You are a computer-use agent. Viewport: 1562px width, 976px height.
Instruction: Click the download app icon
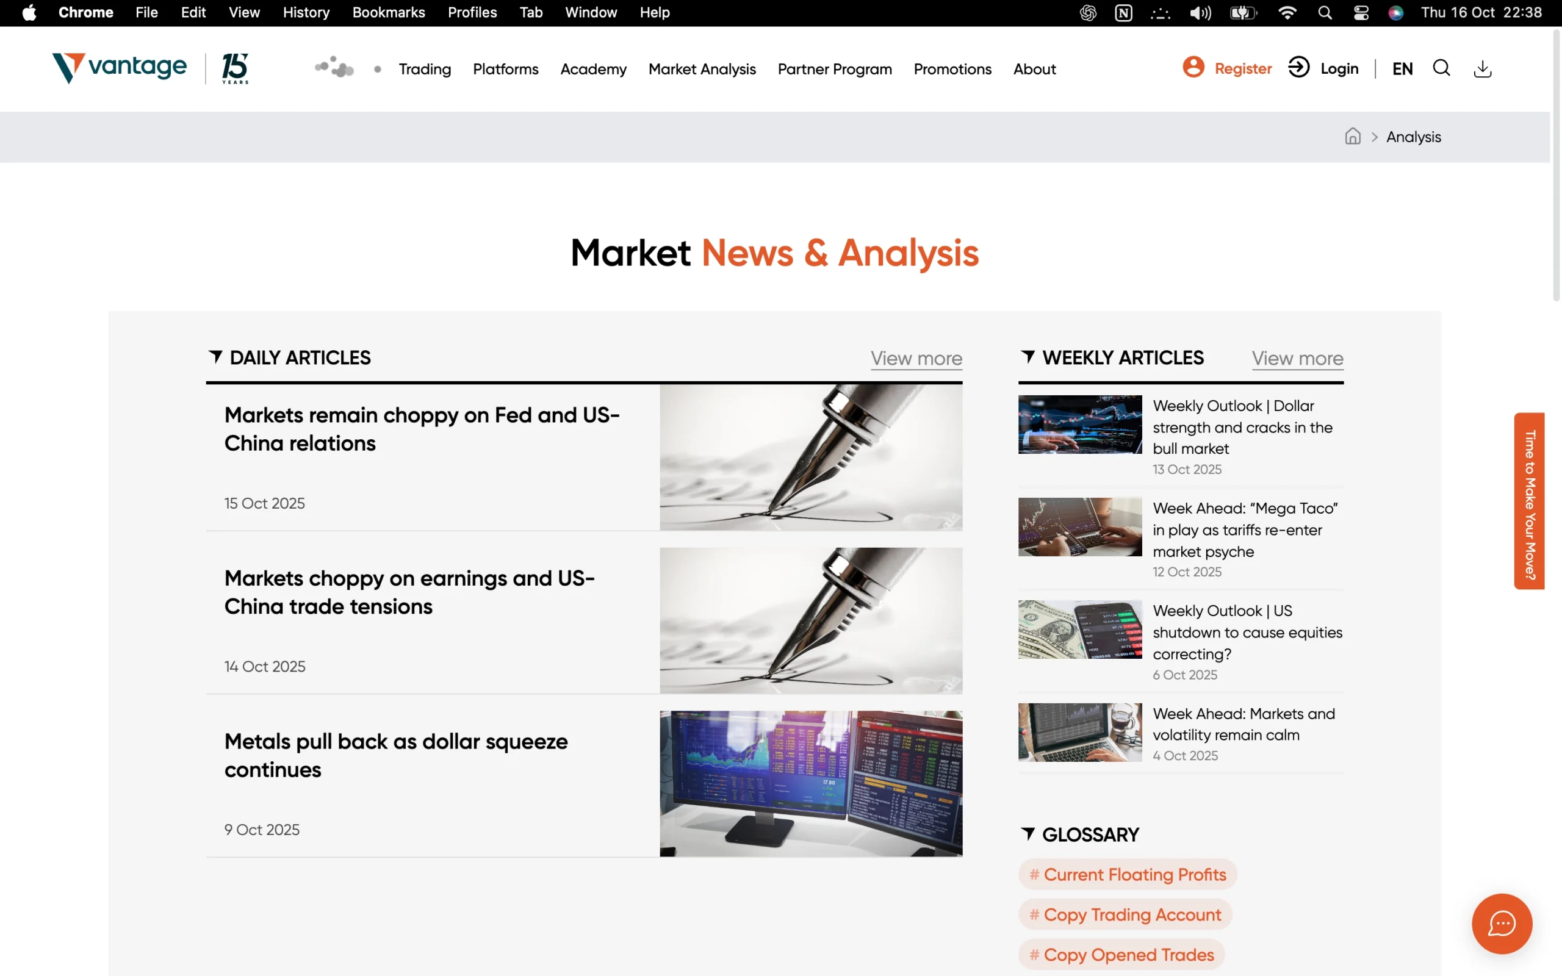1482,68
